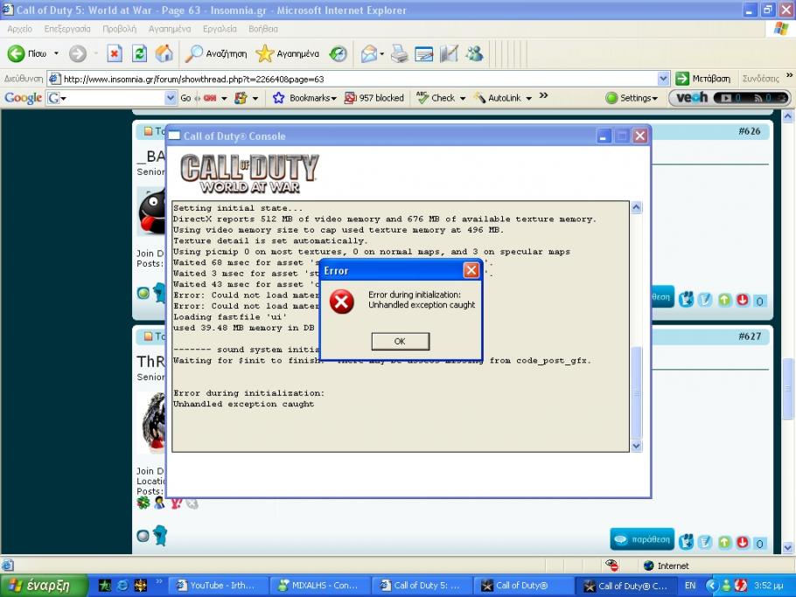
Task: Click the down arrow of the console log scrollbar
Action: [636, 446]
